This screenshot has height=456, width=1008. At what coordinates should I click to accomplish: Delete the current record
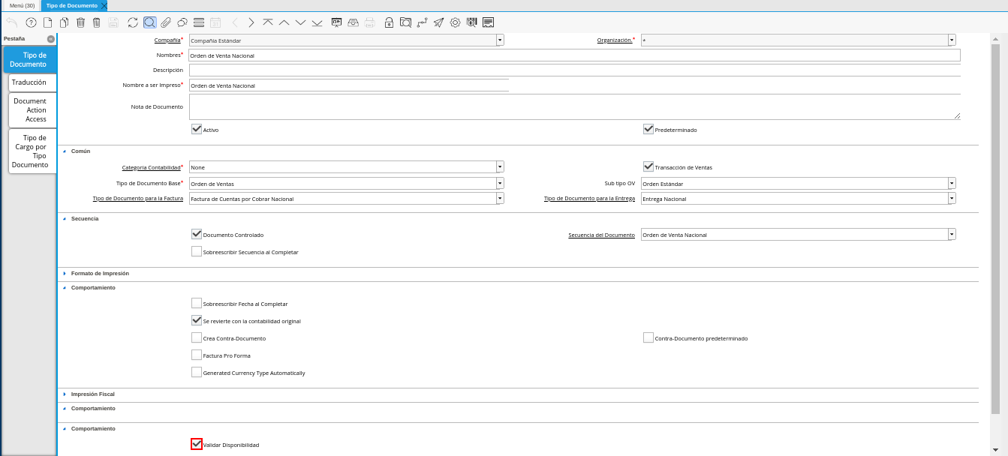[81, 22]
